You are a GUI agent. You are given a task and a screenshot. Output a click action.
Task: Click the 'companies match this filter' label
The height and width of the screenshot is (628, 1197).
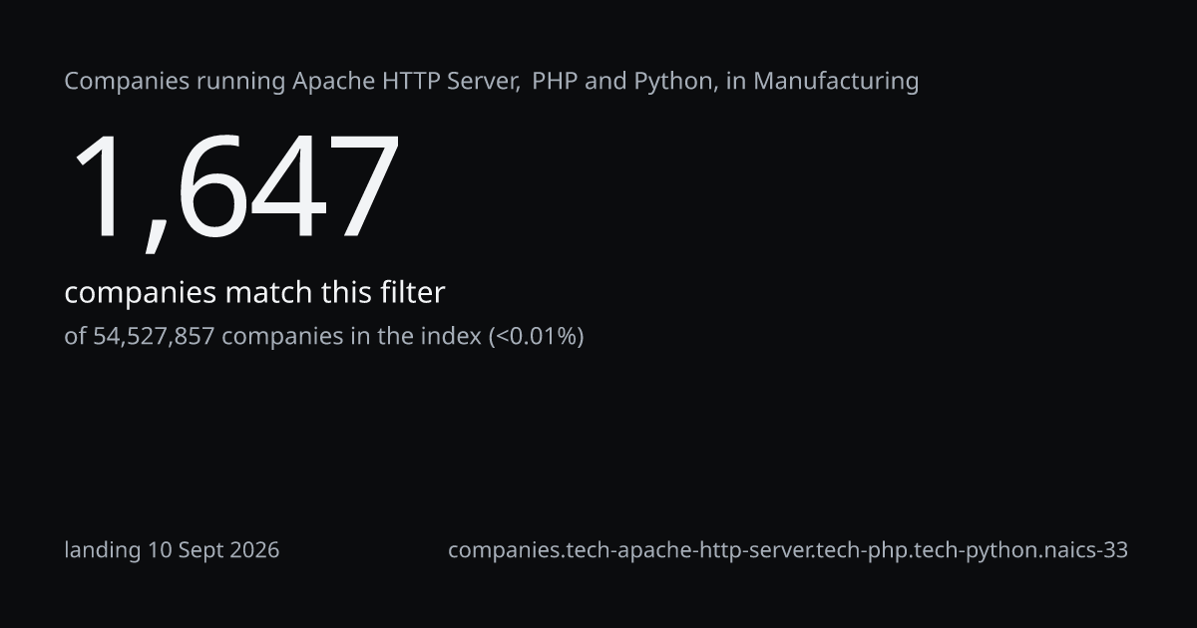(254, 293)
